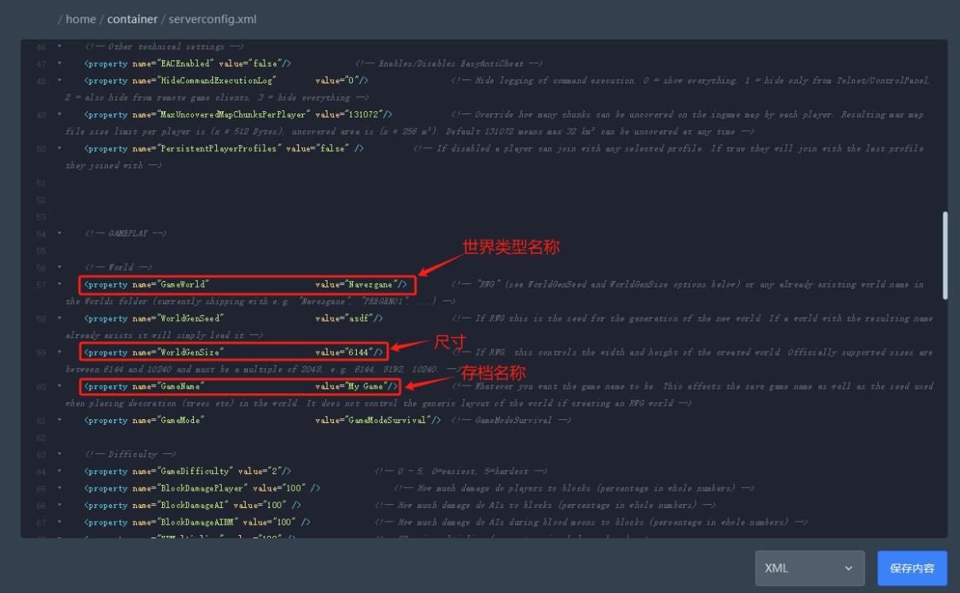Toggle fold arrow on line 50
Screen dimensions: 960x593
[x=60, y=148]
